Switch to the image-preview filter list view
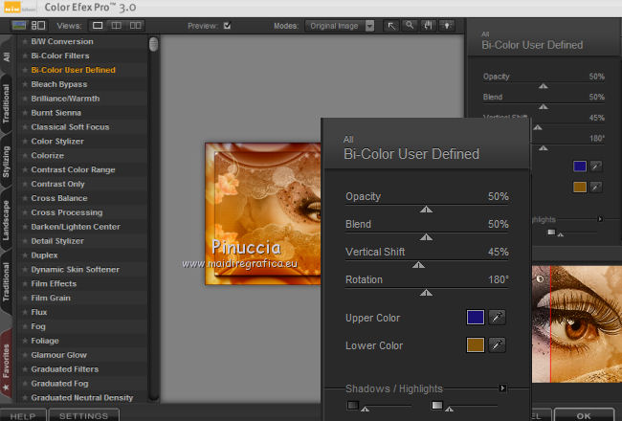This screenshot has height=421, width=622. pyautogui.click(x=19, y=26)
